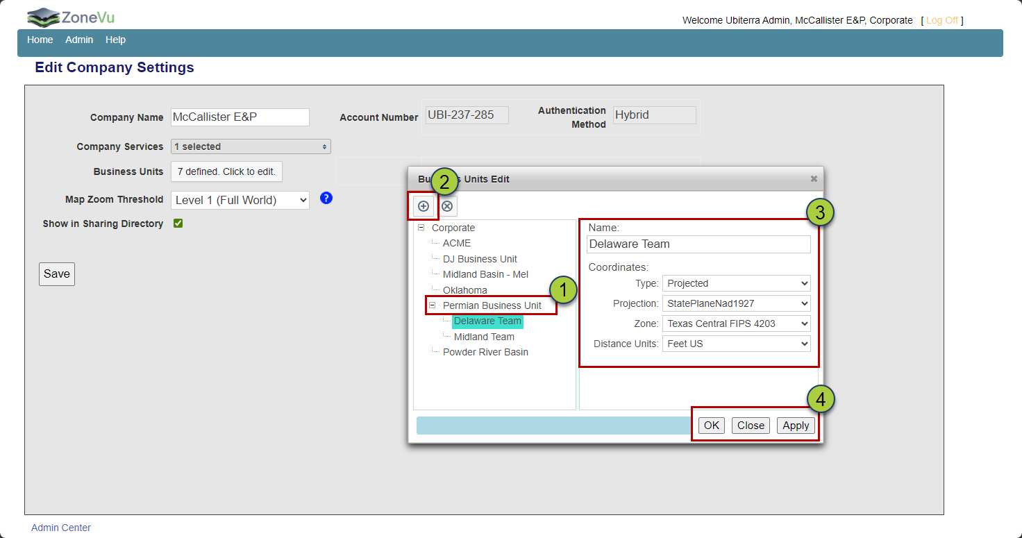Click the Authentication Method field
This screenshot has width=1022, height=538.
pyautogui.click(x=654, y=115)
